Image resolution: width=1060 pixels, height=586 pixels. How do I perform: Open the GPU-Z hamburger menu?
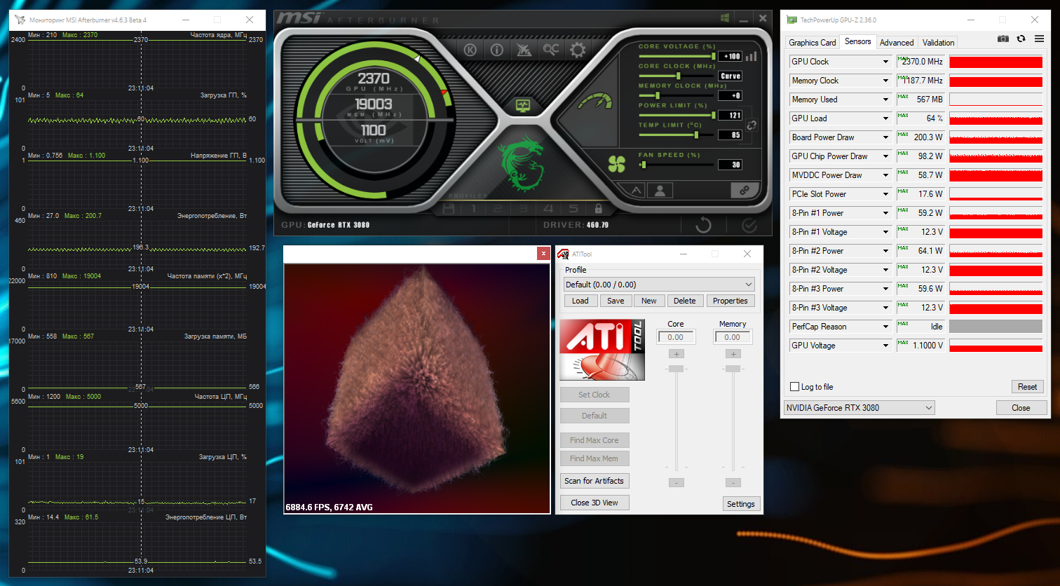pyautogui.click(x=1039, y=39)
